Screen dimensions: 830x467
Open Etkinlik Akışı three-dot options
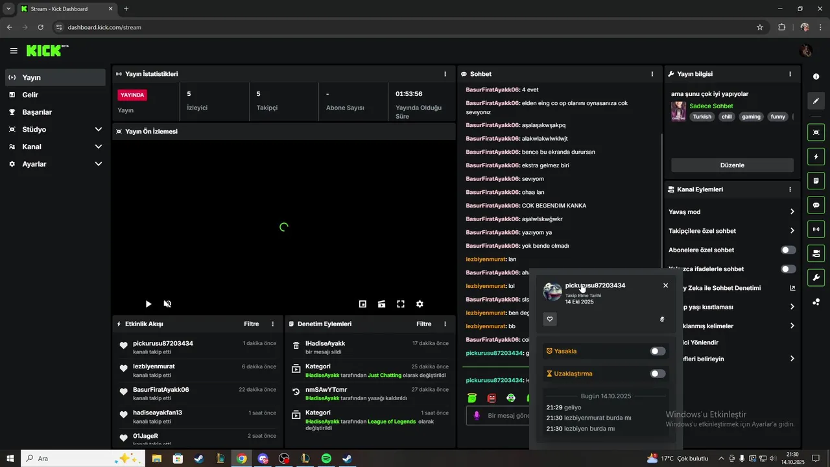tap(272, 324)
